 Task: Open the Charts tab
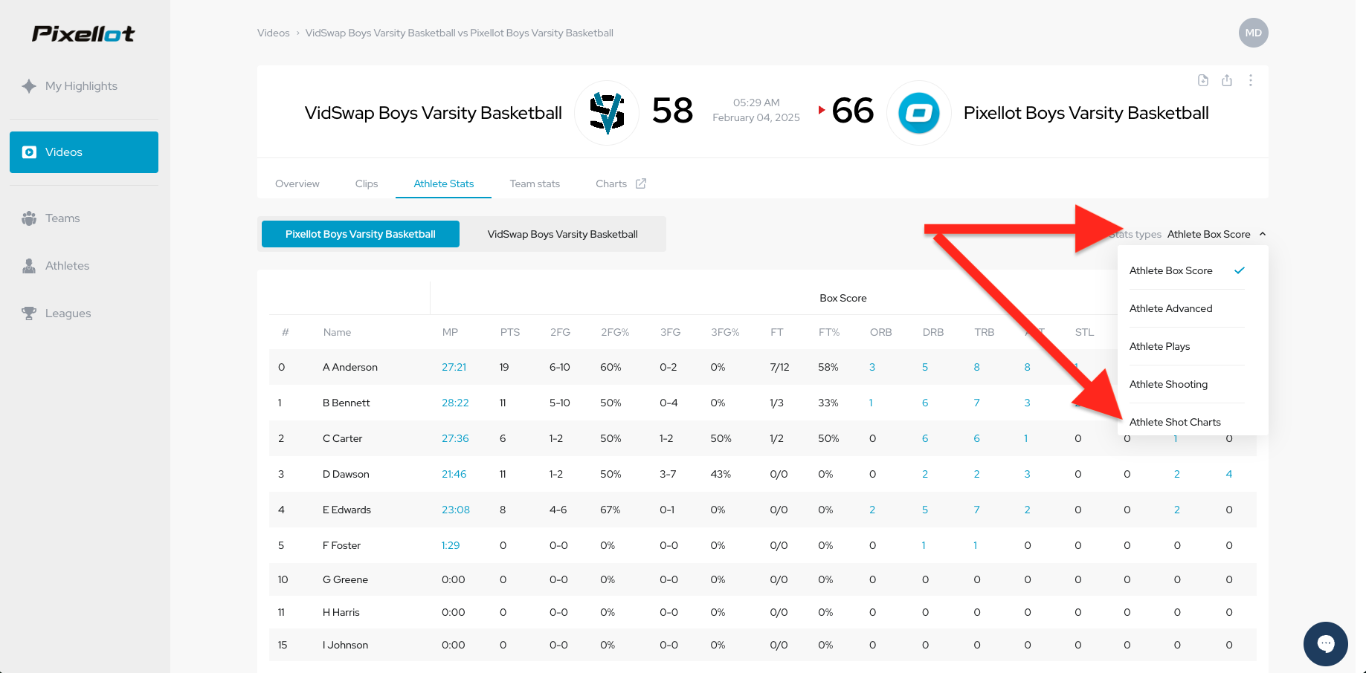[x=611, y=183]
